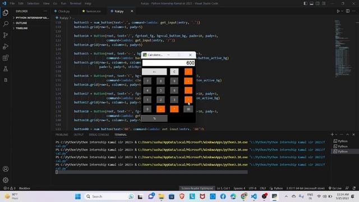Image resolution: width=359 pixels, height=202 pixels.
Task: Toggle the bottom panel layout
Action: (x=312, y=3)
